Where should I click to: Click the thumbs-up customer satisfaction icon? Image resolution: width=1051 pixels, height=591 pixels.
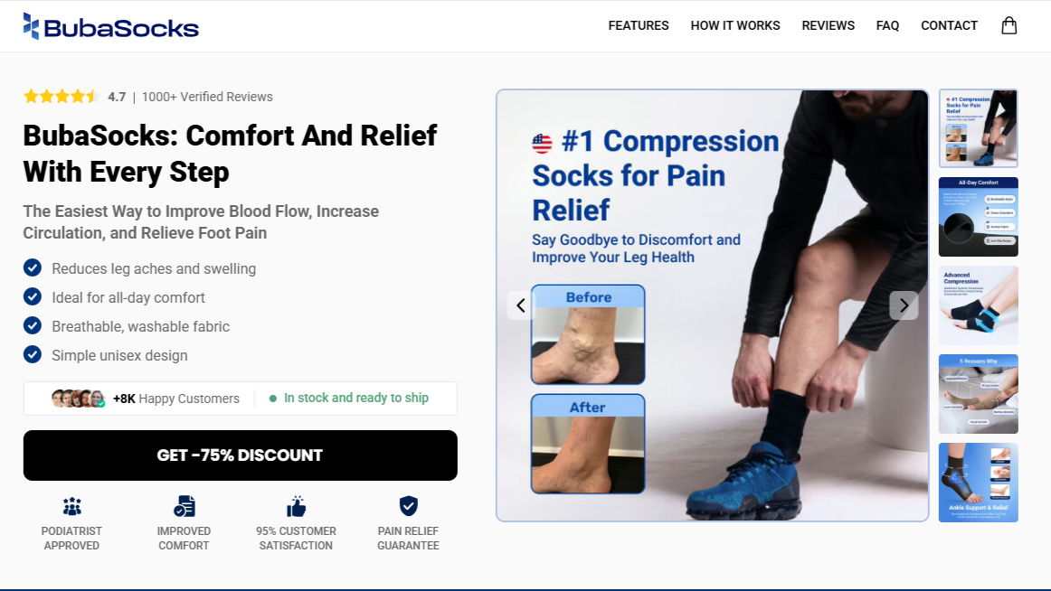click(x=297, y=506)
